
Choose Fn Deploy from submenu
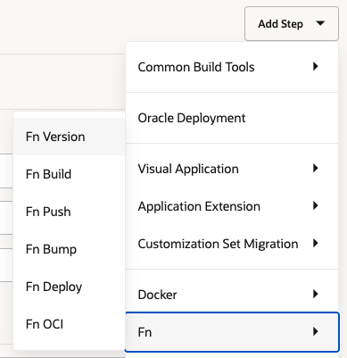(x=69, y=287)
